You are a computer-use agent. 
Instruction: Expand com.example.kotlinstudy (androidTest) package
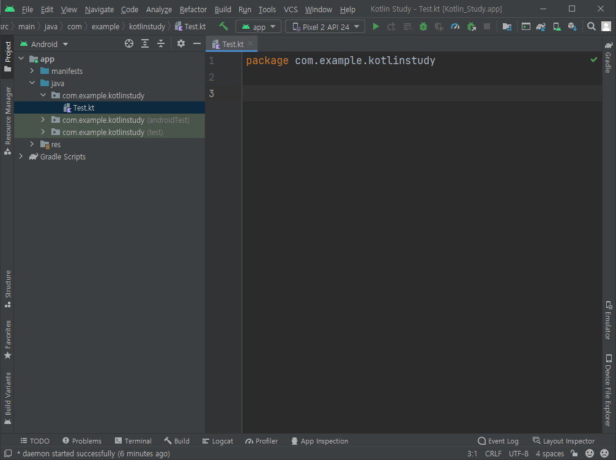point(43,120)
